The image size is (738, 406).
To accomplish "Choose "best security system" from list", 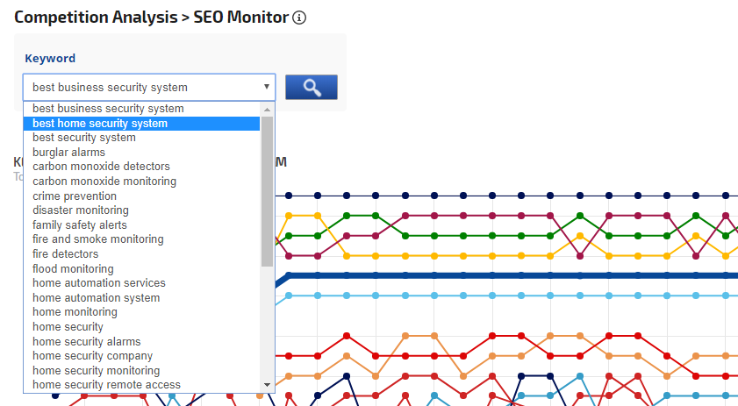I will [x=84, y=138].
